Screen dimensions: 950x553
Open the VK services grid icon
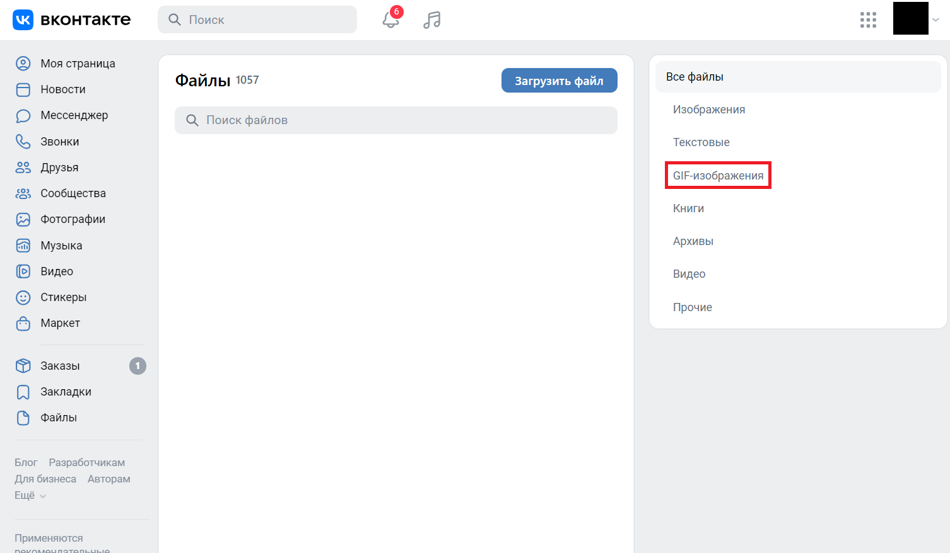point(868,20)
